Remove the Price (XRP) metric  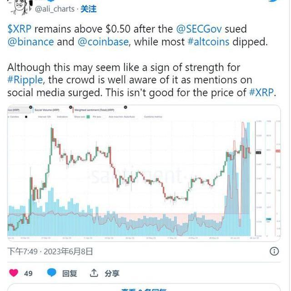click(30, 108)
